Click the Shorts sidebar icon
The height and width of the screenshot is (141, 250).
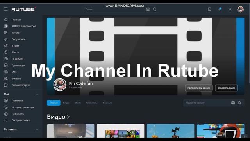pos(6,52)
